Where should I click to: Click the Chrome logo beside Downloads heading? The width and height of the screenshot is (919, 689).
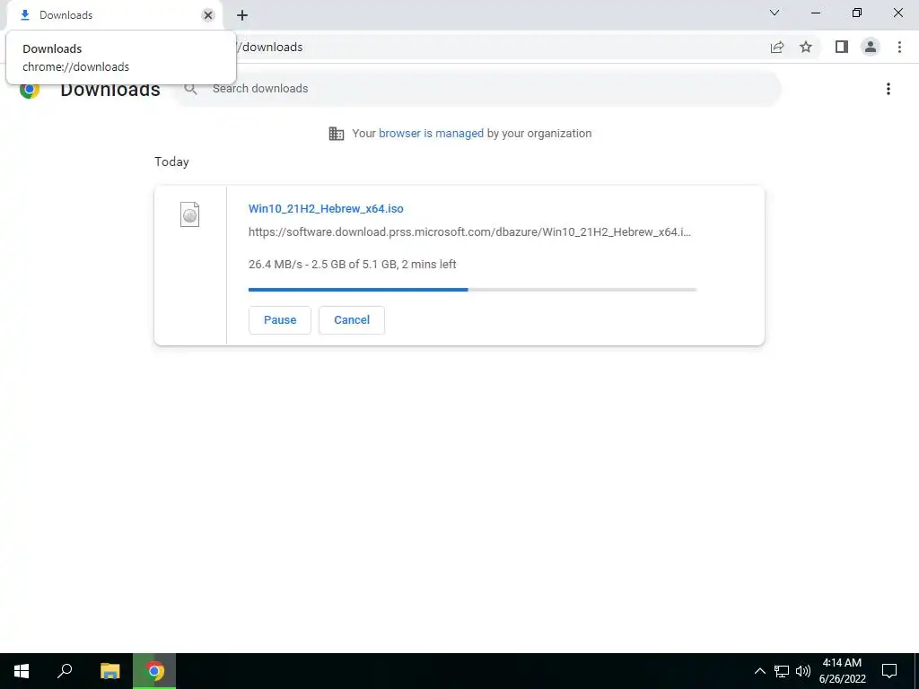click(30, 91)
